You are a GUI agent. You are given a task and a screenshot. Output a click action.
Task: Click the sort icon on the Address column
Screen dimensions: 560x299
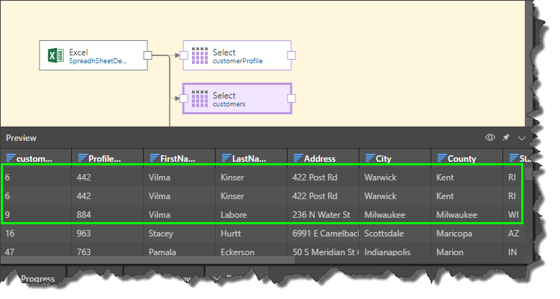[x=298, y=158]
